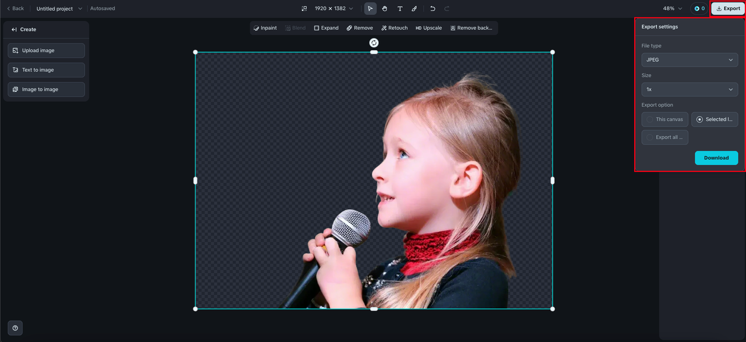Click the right-middle edge selection handle
The image size is (746, 342).
(553, 181)
